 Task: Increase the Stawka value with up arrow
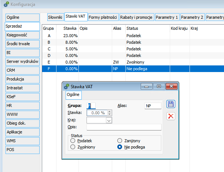109,111
